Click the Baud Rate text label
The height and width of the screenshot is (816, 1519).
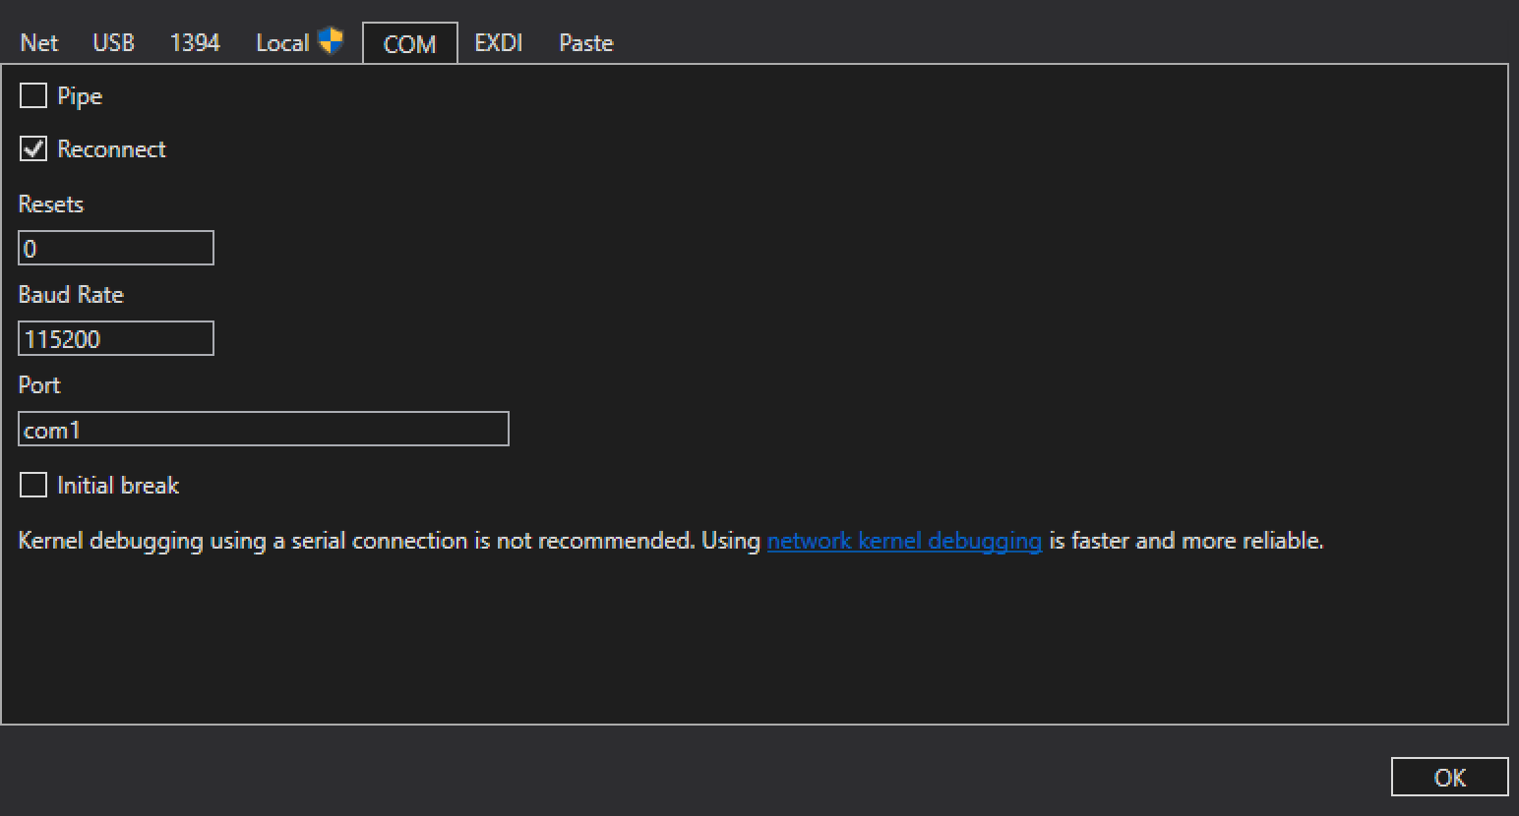(71, 295)
